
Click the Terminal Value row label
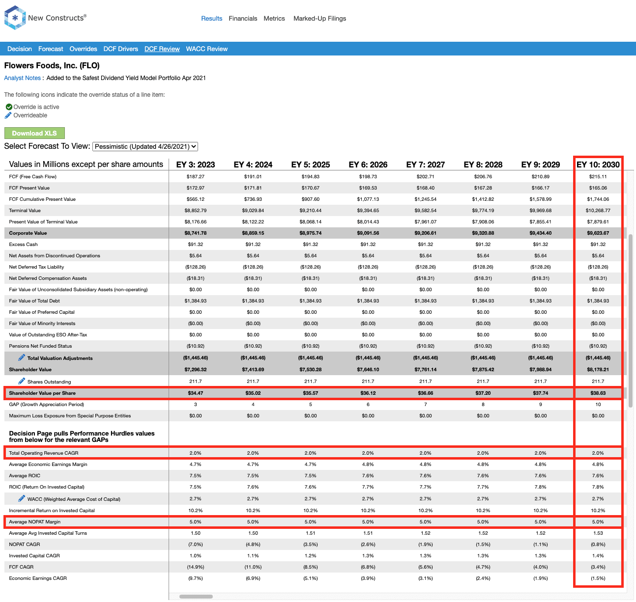[25, 211]
